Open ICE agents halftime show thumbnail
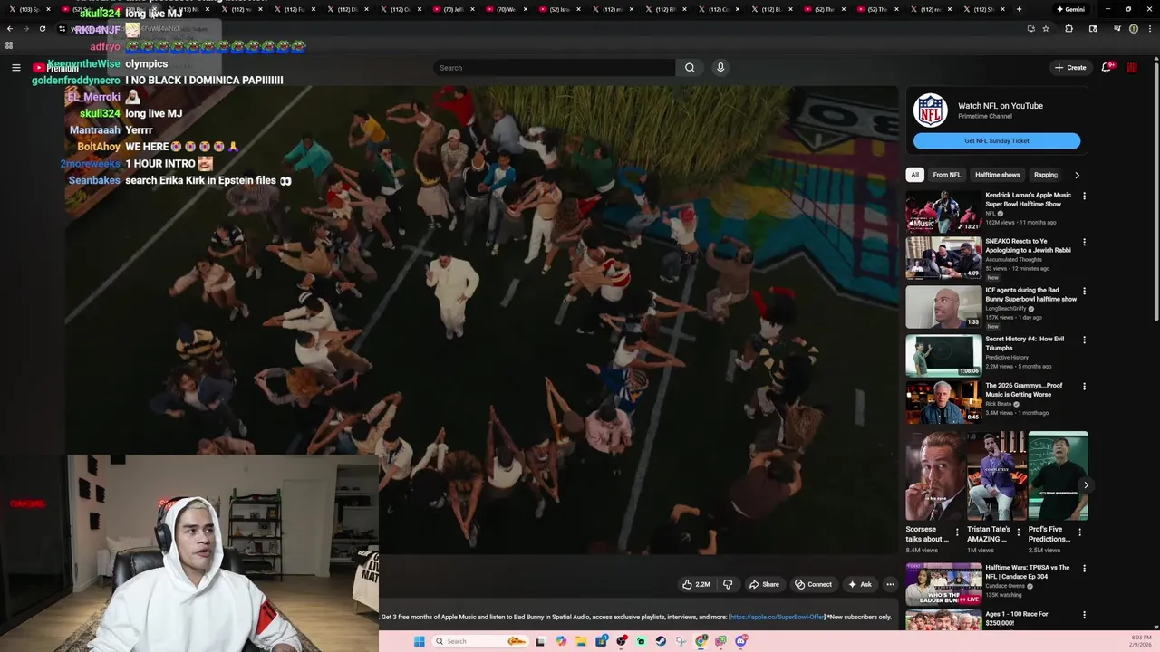 (943, 307)
